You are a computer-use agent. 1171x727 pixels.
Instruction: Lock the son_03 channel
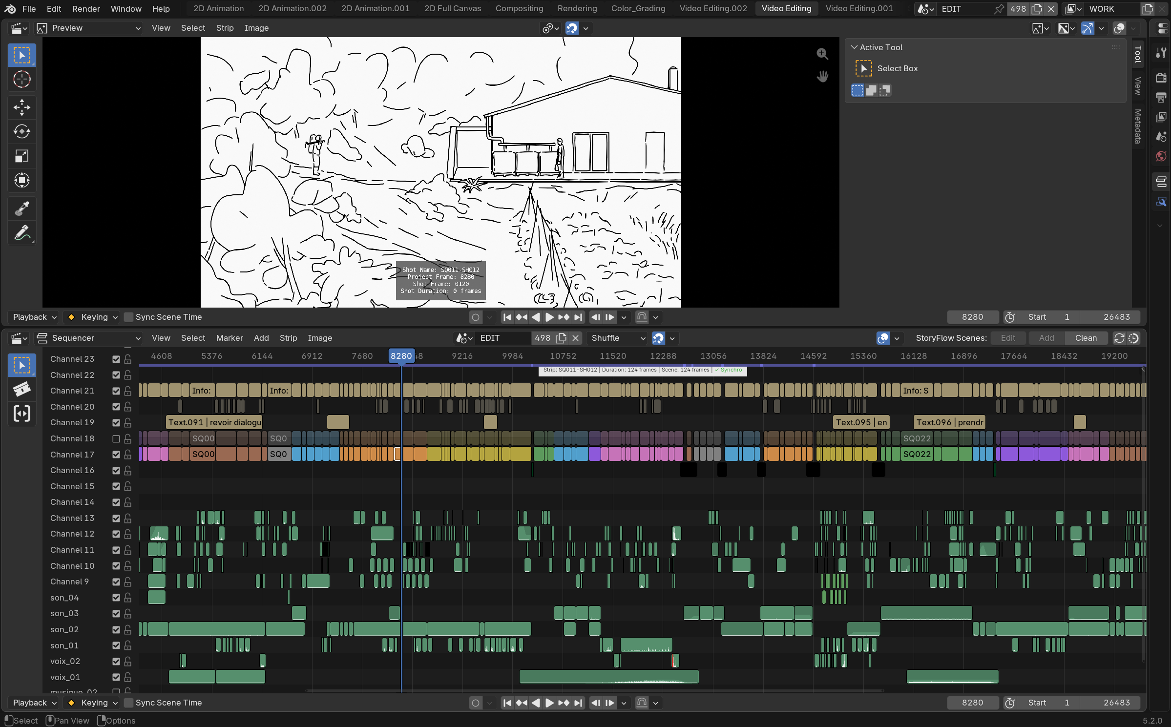pyautogui.click(x=128, y=614)
